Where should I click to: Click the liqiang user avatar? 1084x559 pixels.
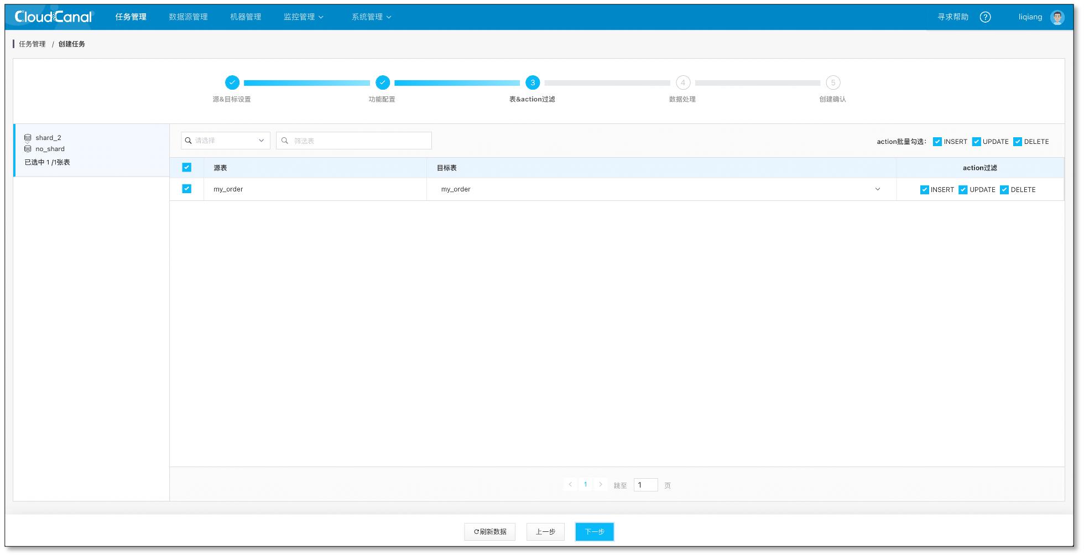1057,17
